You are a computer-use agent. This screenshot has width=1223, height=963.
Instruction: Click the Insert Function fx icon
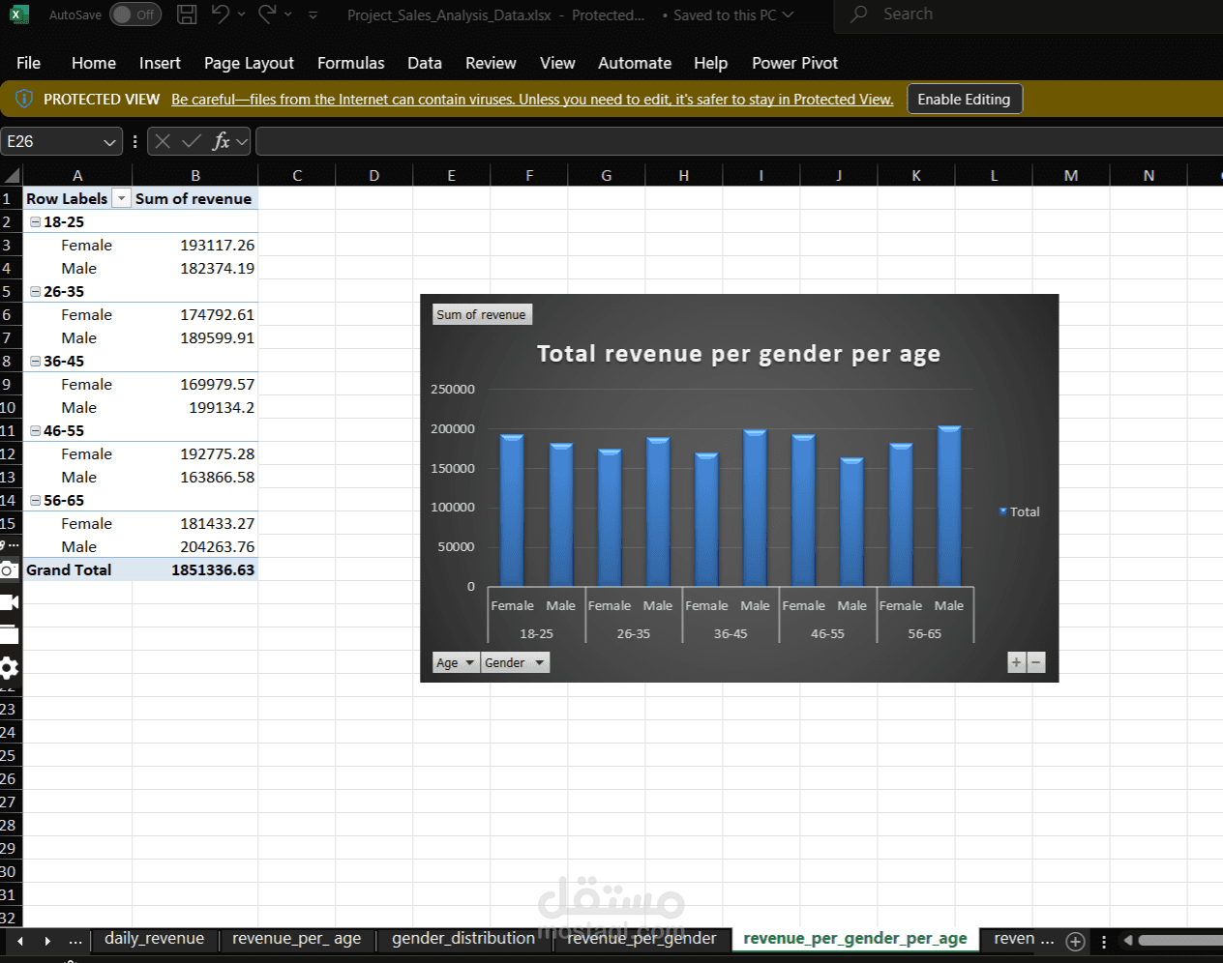[x=222, y=141]
